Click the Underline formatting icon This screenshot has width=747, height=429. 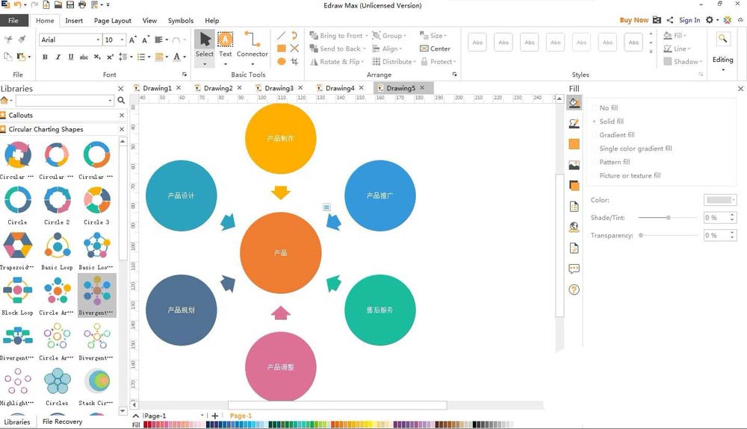[70, 57]
